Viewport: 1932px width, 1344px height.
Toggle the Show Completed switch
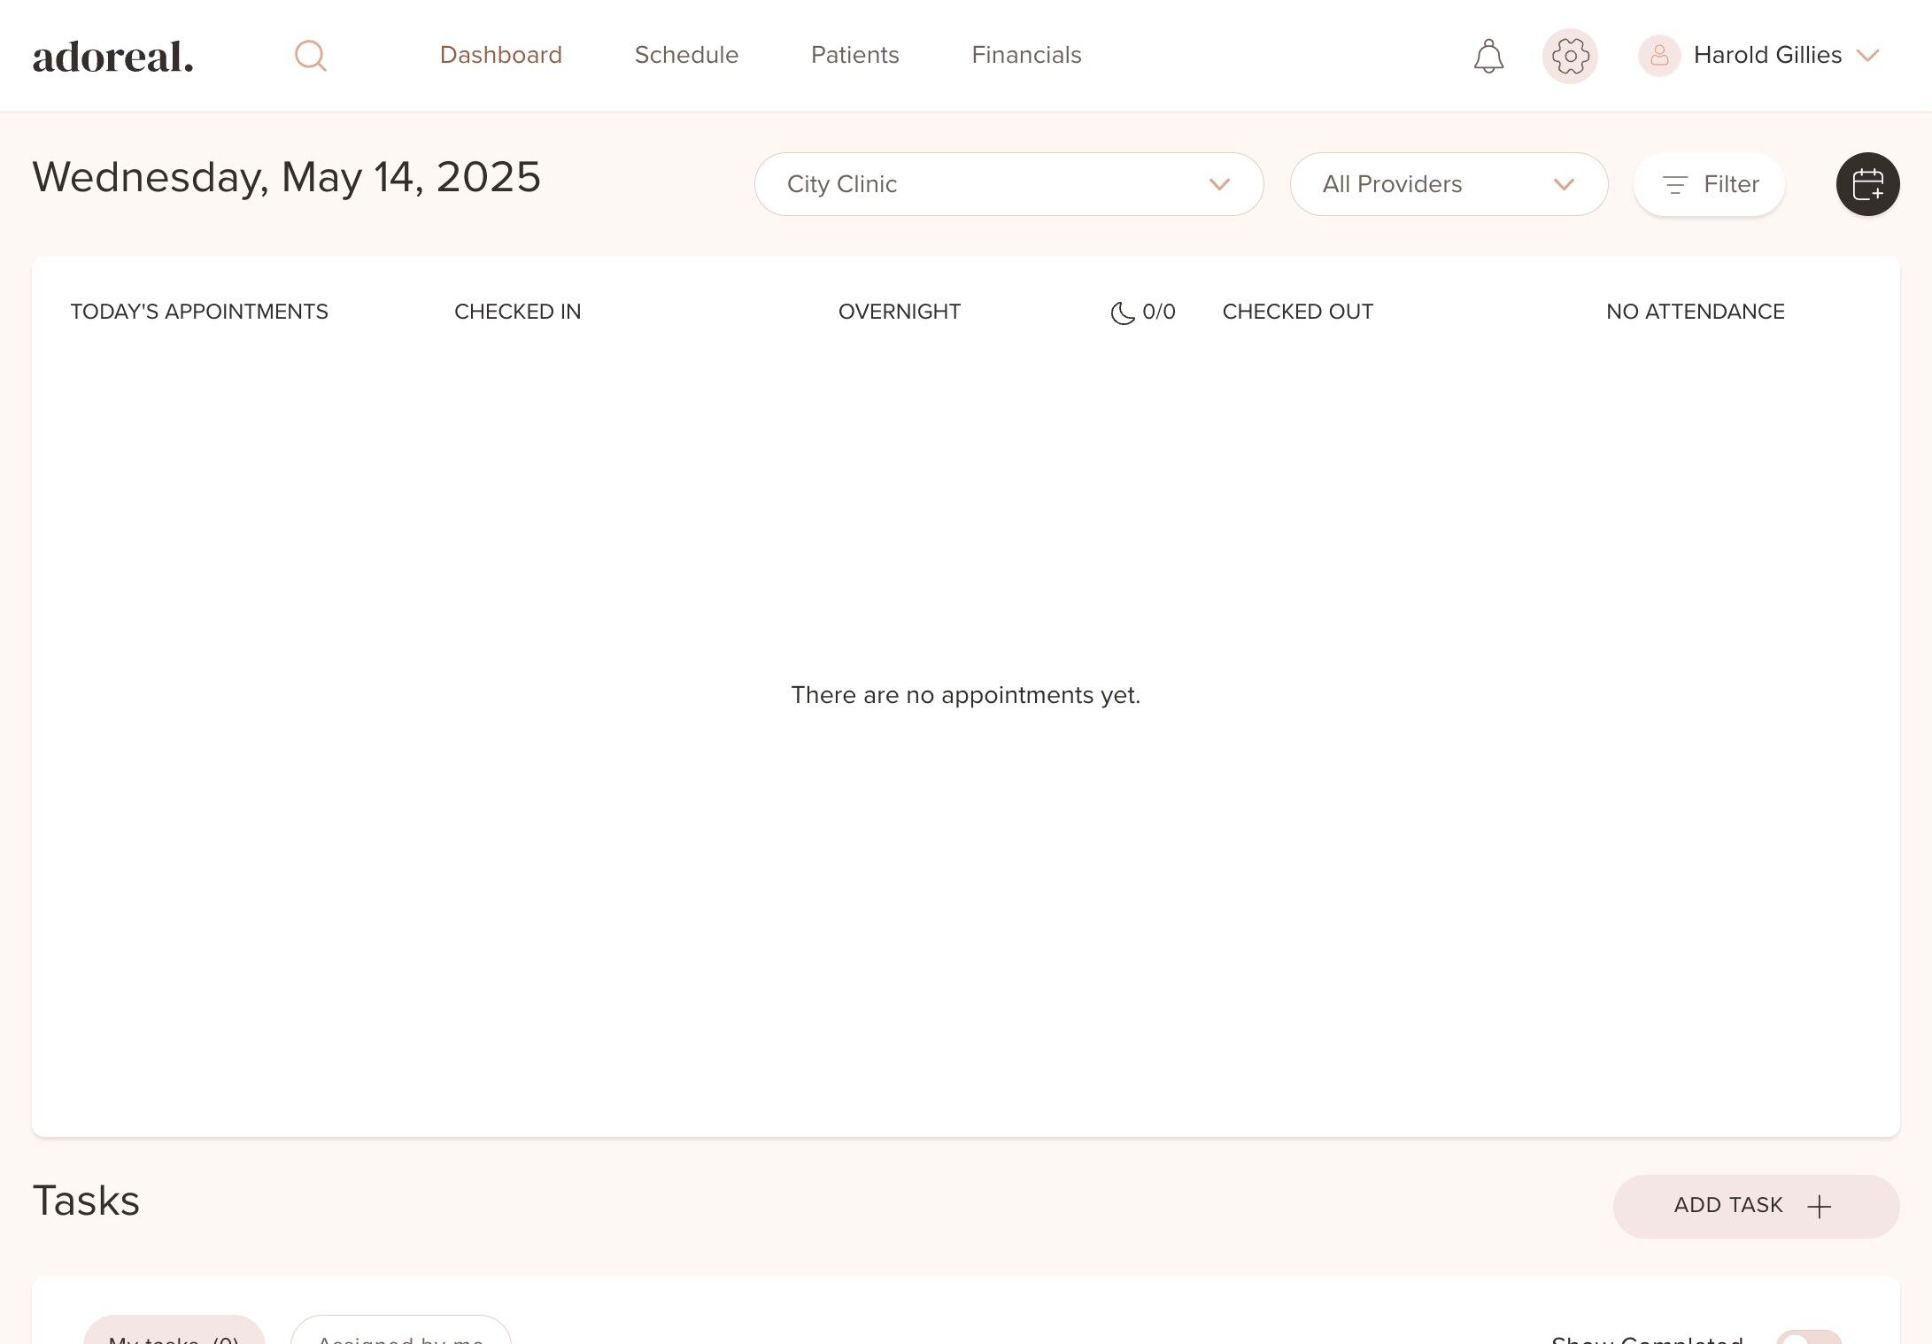[1808, 1338]
